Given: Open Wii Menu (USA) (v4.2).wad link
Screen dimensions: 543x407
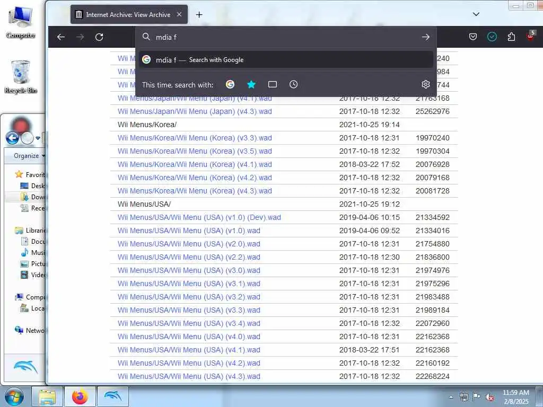Looking at the screenshot, I should click(x=189, y=363).
